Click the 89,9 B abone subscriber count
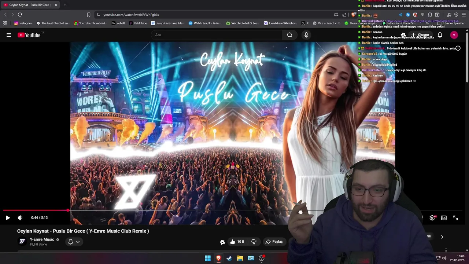The width and height of the screenshot is (469, 264). coord(38,245)
